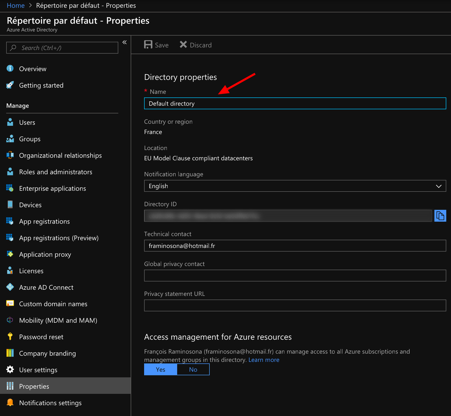Click the Enterprise applications icon
The image size is (451, 416).
click(x=10, y=188)
